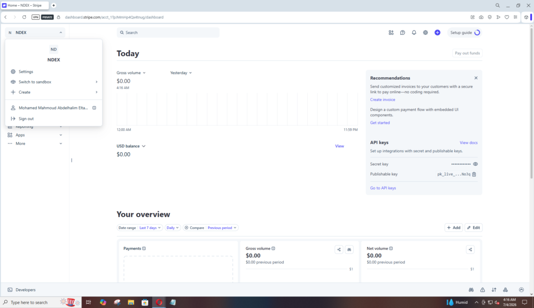Click the binoculars icon in bottom bar
This screenshot has height=308, width=534.
point(471,290)
